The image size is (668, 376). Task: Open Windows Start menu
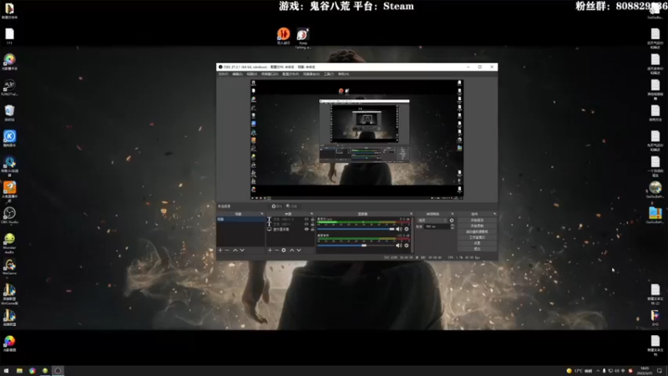[6, 370]
